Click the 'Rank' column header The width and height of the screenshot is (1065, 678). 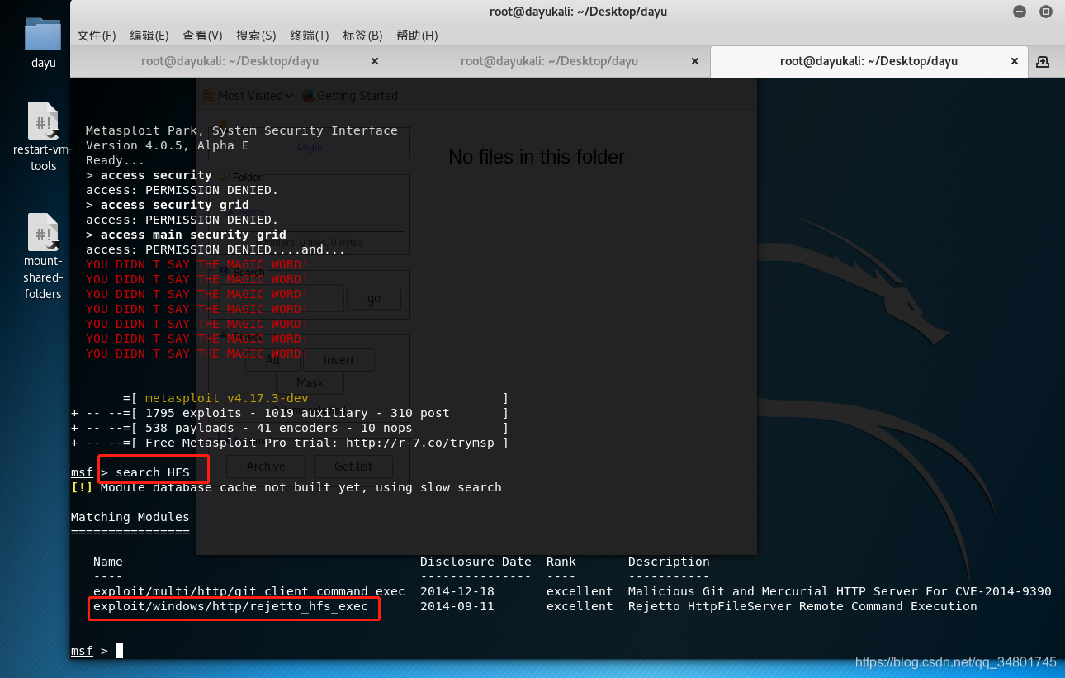561,562
